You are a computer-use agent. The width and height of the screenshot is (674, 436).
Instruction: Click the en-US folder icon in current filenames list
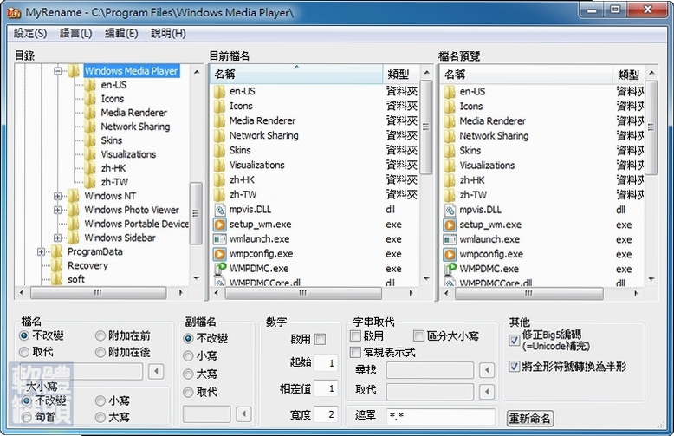pyautogui.click(x=220, y=91)
